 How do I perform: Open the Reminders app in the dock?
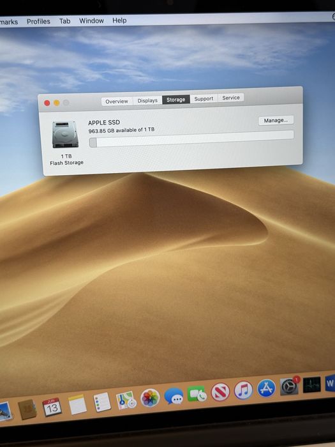[x=102, y=402]
